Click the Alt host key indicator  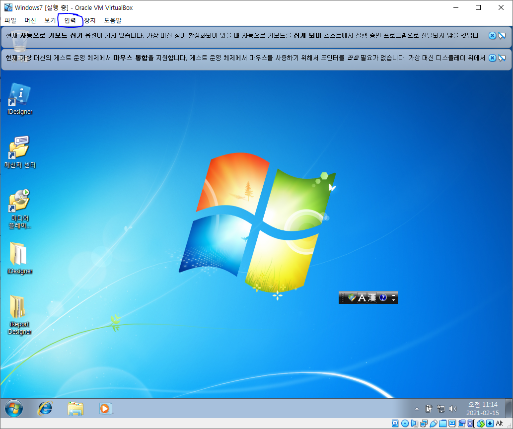pyautogui.click(x=499, y=424)
